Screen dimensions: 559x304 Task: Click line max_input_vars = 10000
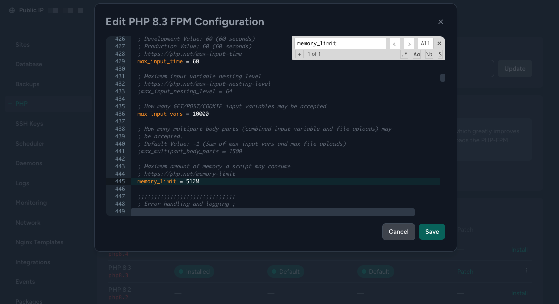click(x=173, y=114)
